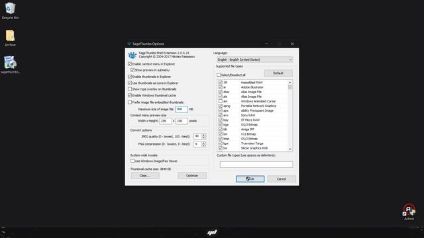Uncheck the arw Sony RAW file type
This screenshot has width=424, height=238.
click(x=221, y=115)
